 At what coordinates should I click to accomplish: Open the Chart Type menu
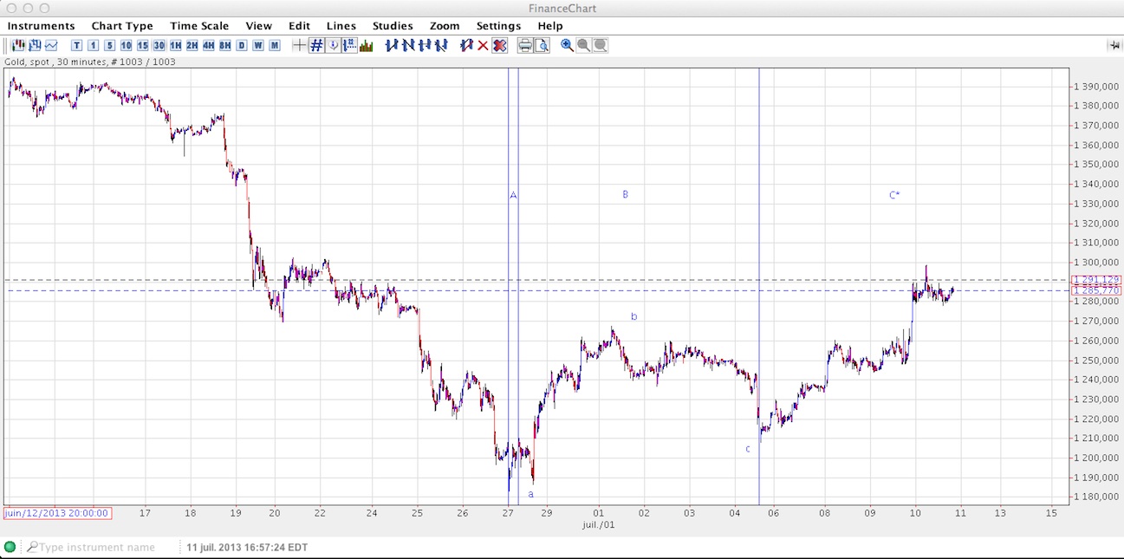click(x=122, y=26)
